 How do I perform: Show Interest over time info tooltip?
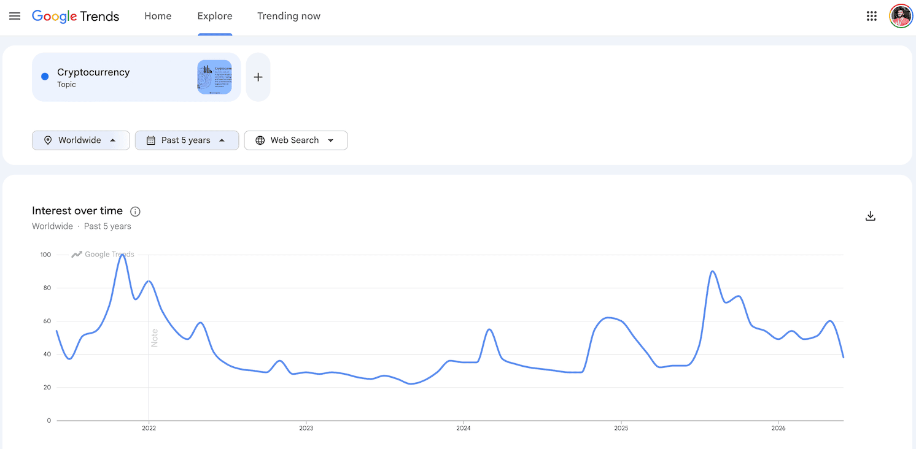click(x=135, y=212)
